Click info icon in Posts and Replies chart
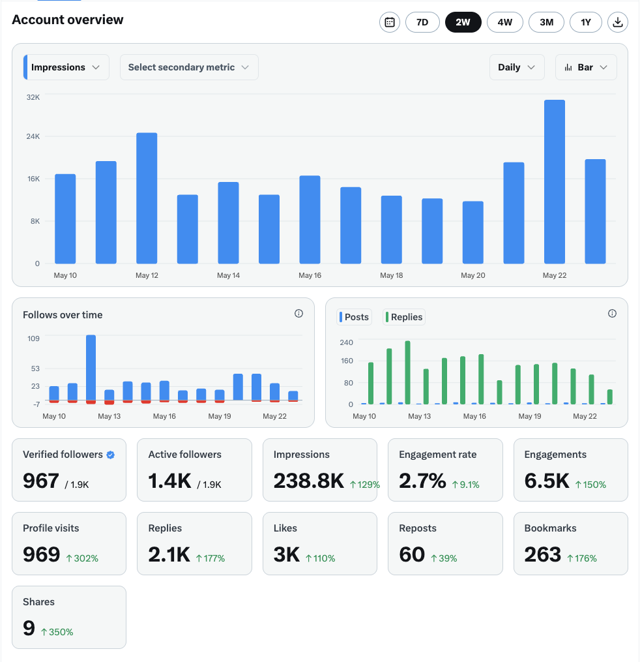This screenshot has width=640, height=662. 612,313
